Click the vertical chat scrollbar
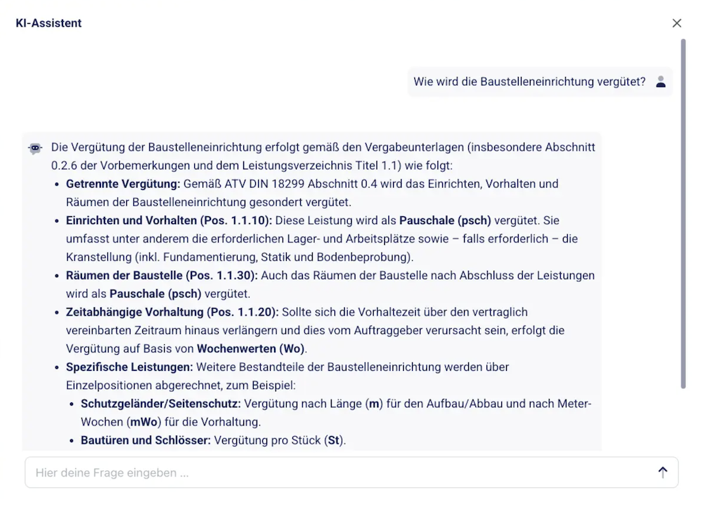The width and height of the screenshot is (701, 506). [x=683, y=210]
